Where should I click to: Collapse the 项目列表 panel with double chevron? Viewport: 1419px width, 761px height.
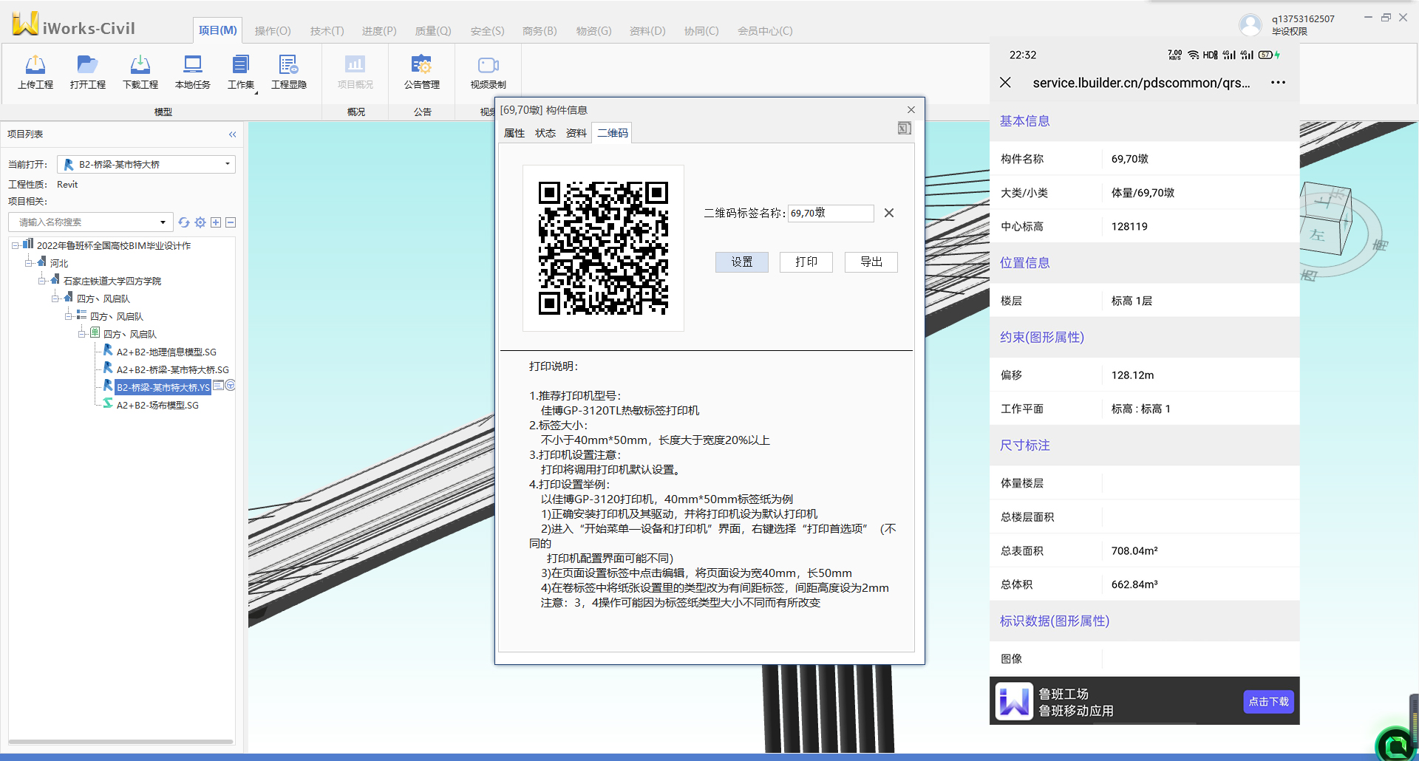pyautogui.click(x=232, y=134)
